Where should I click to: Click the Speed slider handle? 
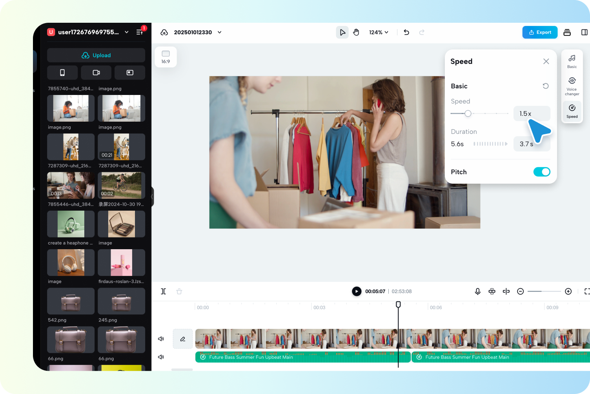468,113
